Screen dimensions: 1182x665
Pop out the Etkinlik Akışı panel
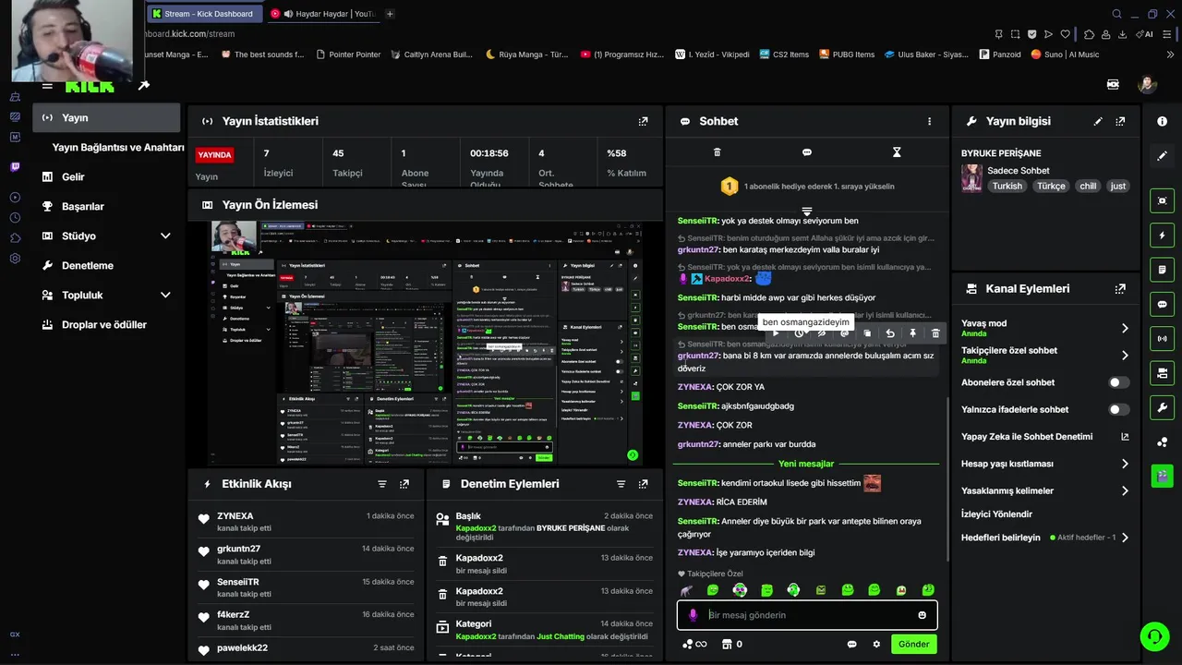[404, 484]
